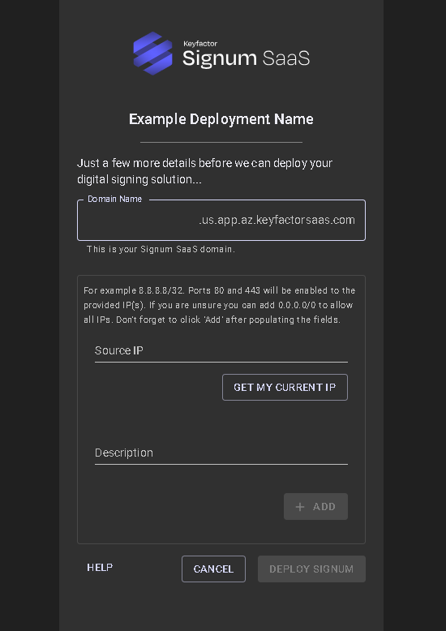Select the Domain Name floating label
This screenshot has width=446, height=631.
click(114, 200)
